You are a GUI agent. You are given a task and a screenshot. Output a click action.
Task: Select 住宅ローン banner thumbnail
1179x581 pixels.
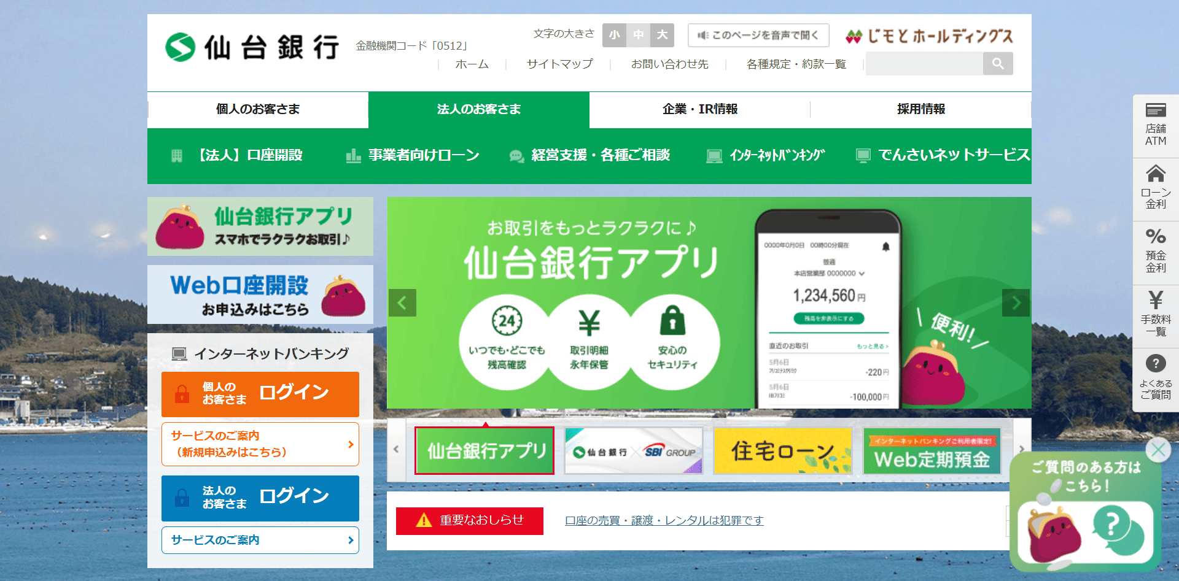pos(782,451)
